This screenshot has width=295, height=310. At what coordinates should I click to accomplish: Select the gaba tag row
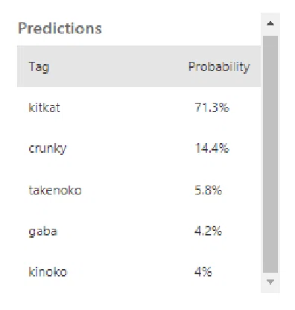click(139, 231)
